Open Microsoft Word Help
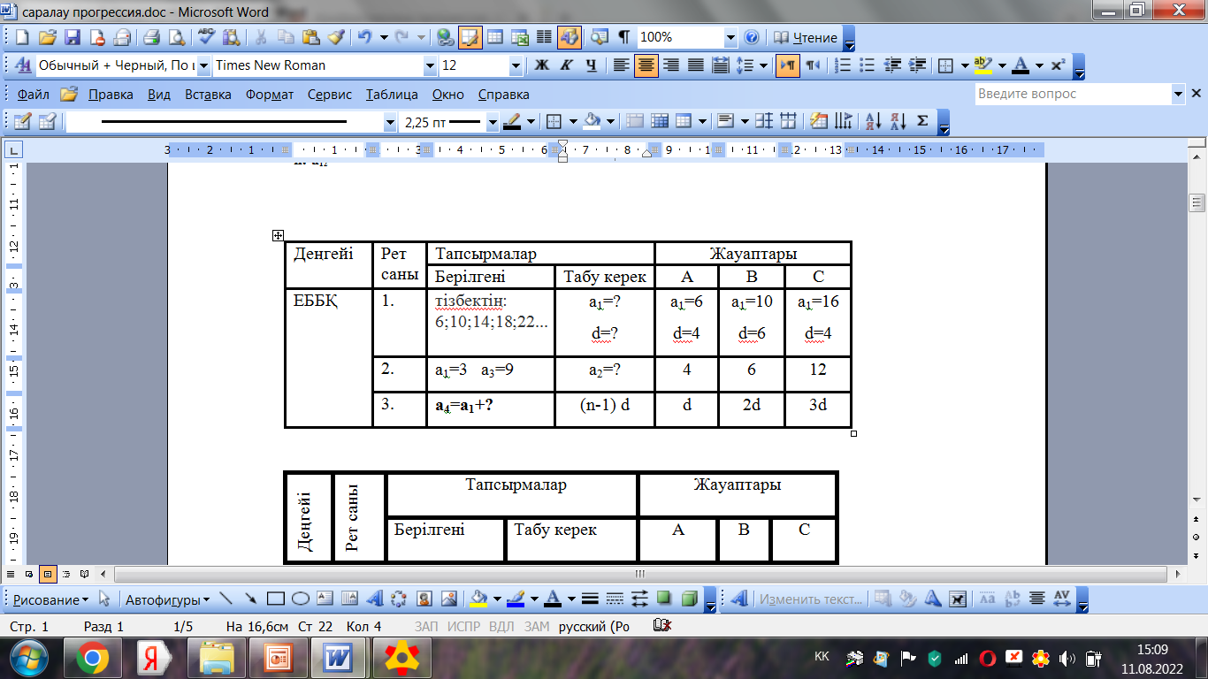The image size is (1208, 679). click(x=752, y=38)
